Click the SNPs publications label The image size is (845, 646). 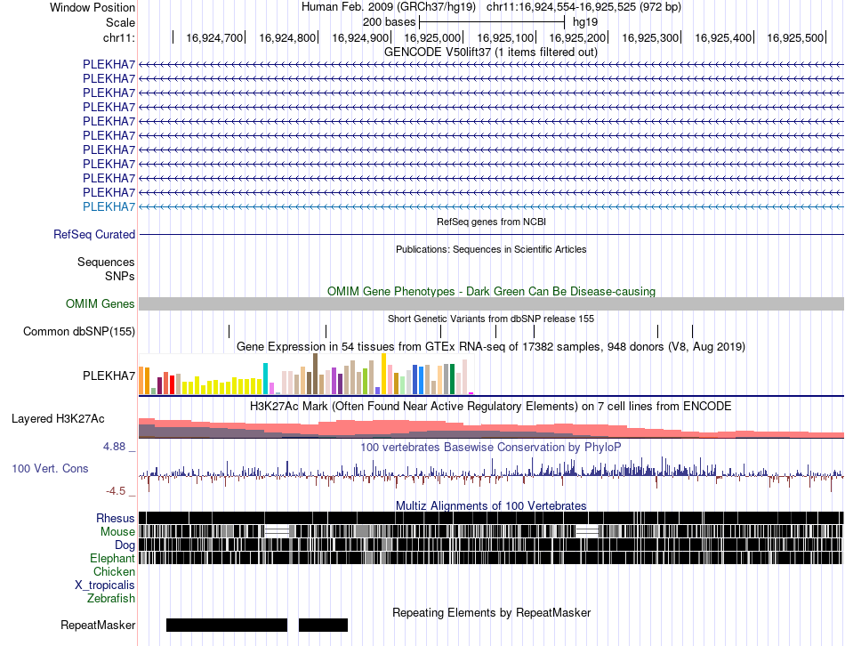(x=120, y=276)
